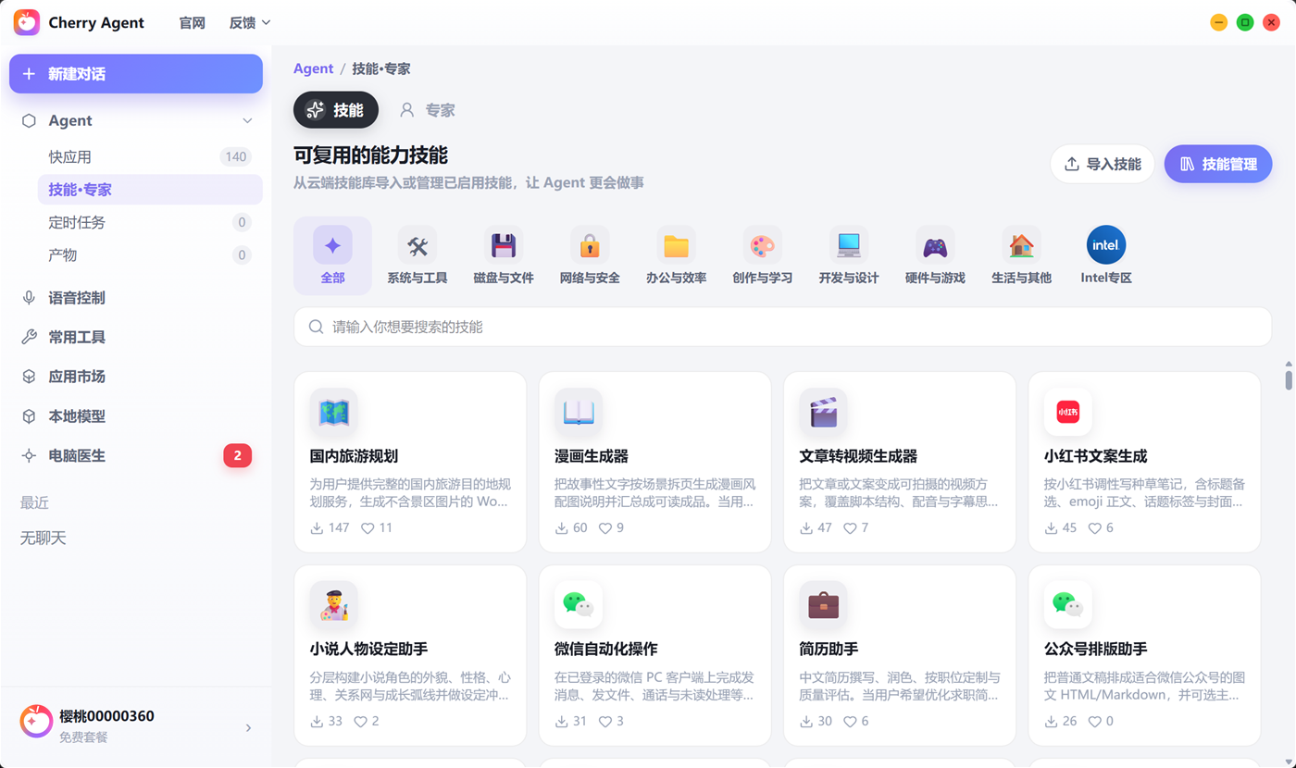
Task: Click the Cherry Agent logo icon
Action: click(27, 22)
